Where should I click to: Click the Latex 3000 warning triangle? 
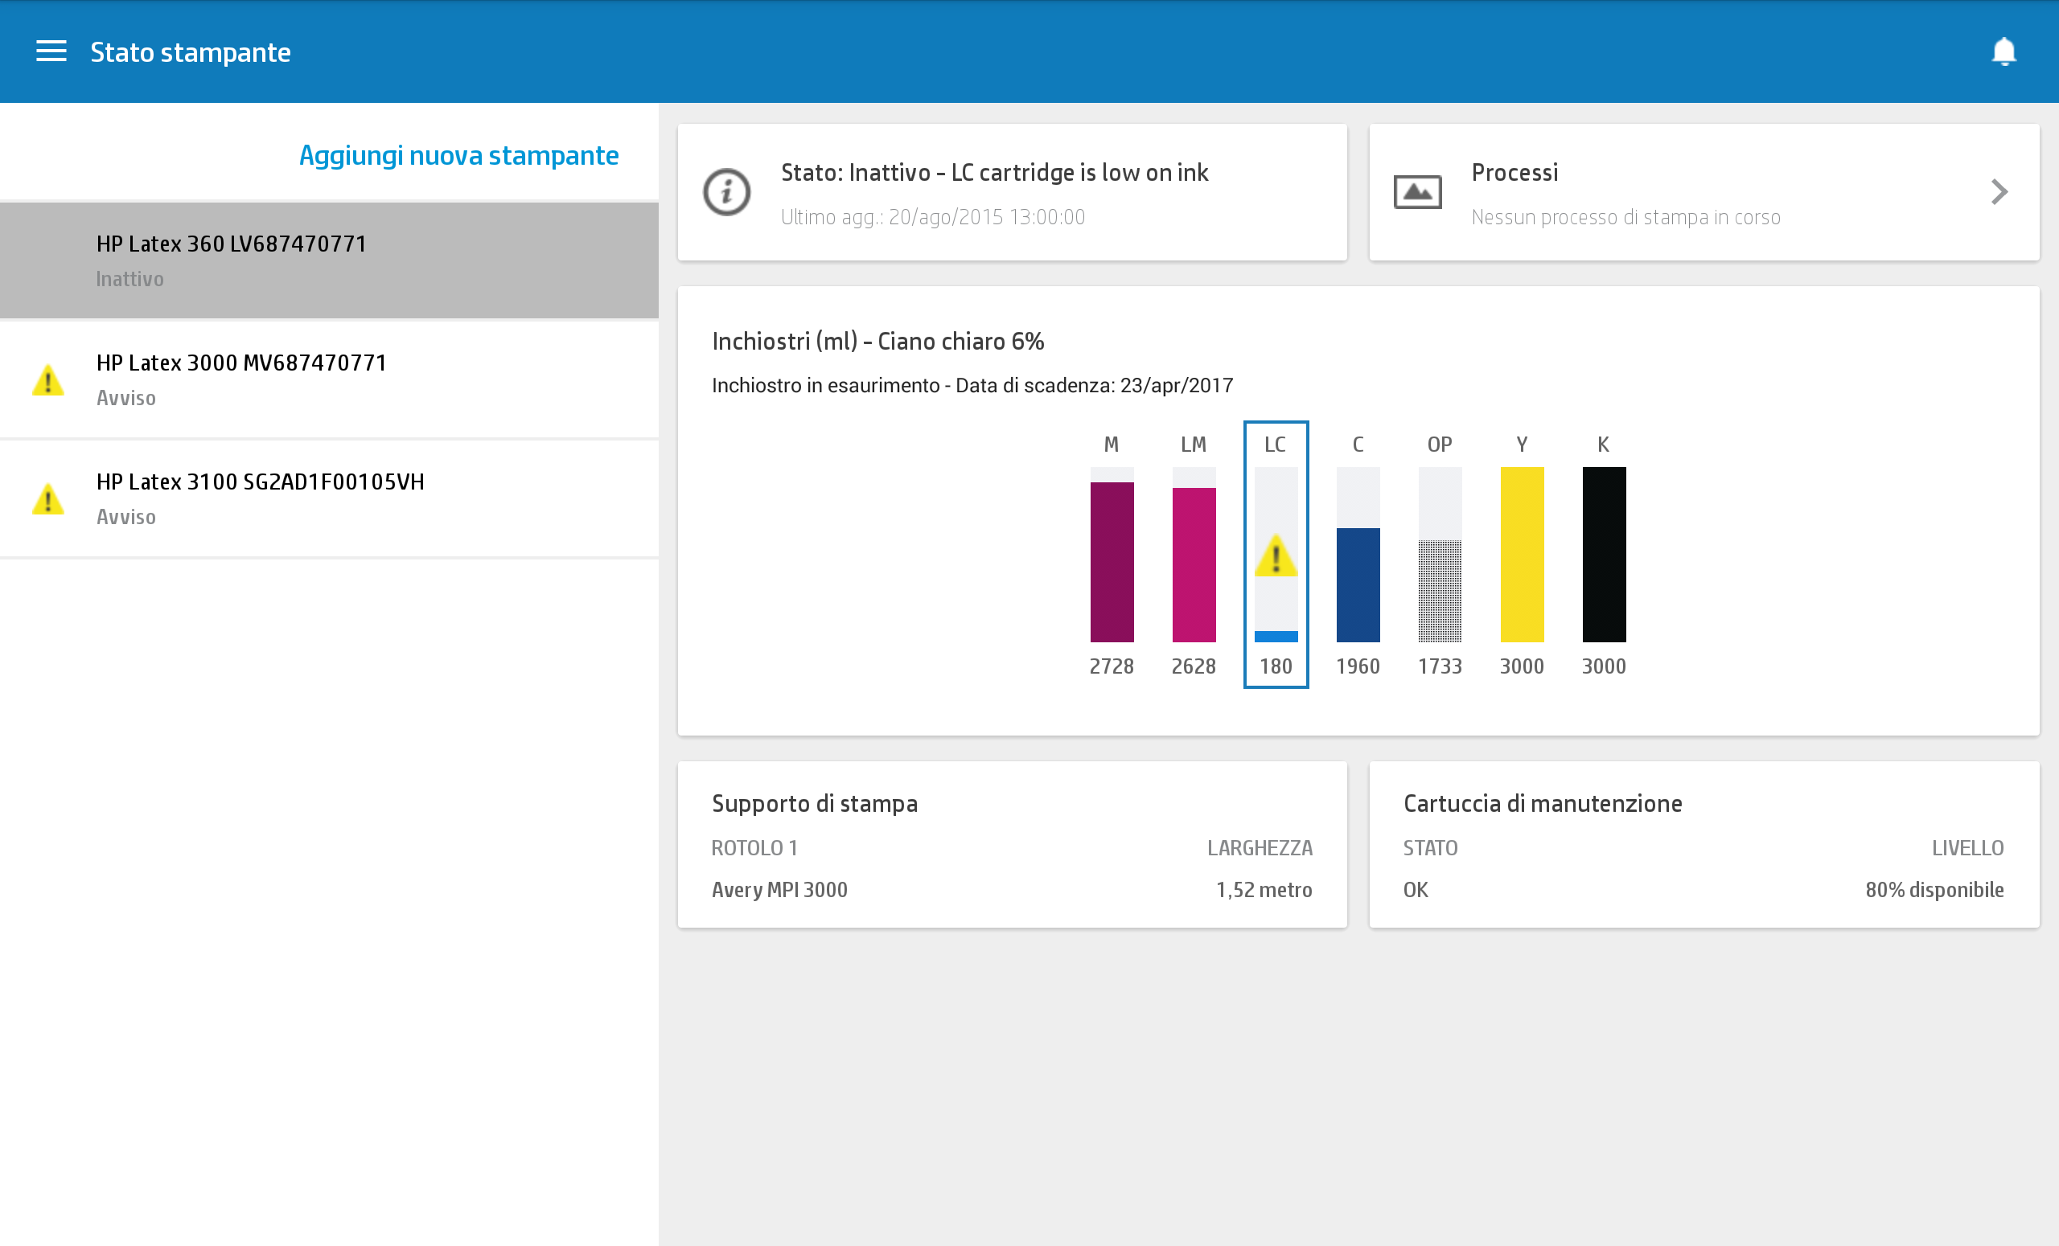48,380
